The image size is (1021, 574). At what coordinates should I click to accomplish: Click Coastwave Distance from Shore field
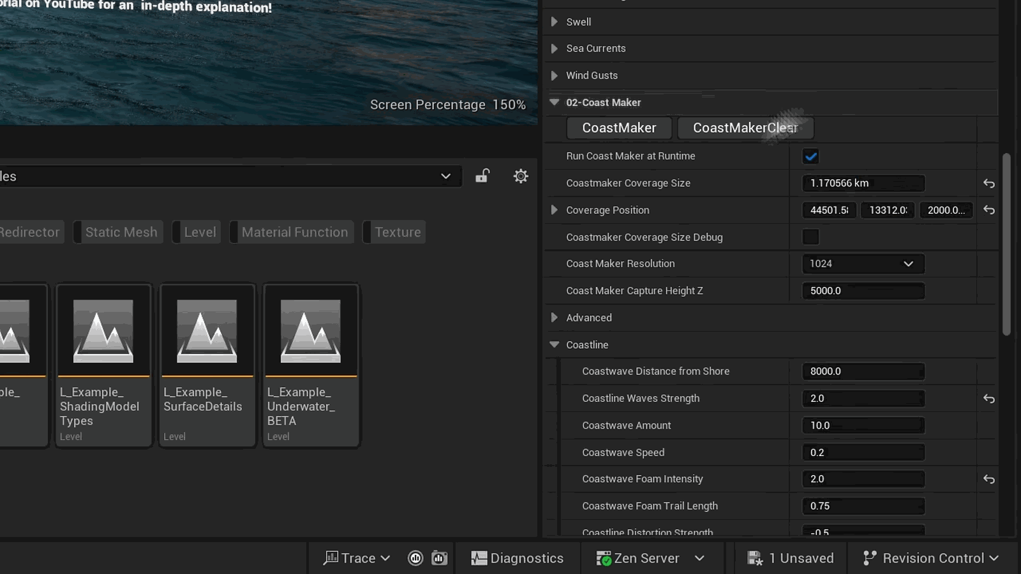coord(863,371)
